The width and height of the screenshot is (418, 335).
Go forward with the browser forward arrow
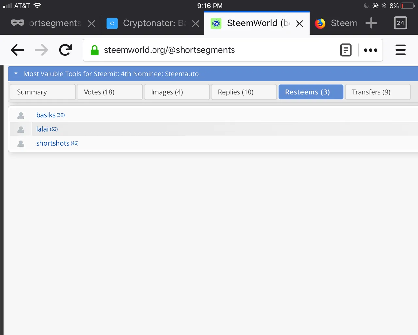[41, 50]
